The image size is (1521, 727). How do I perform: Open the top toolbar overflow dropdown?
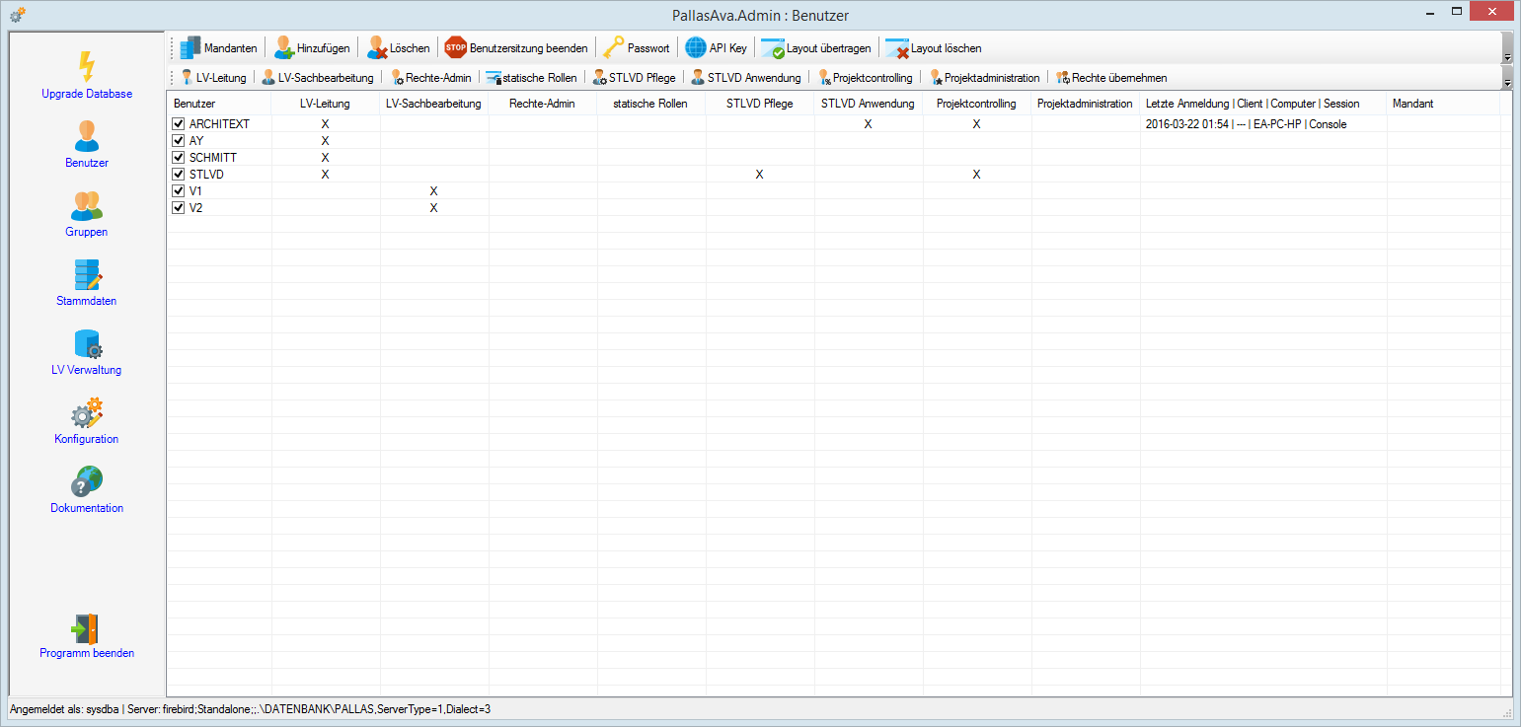[1507, 47]
